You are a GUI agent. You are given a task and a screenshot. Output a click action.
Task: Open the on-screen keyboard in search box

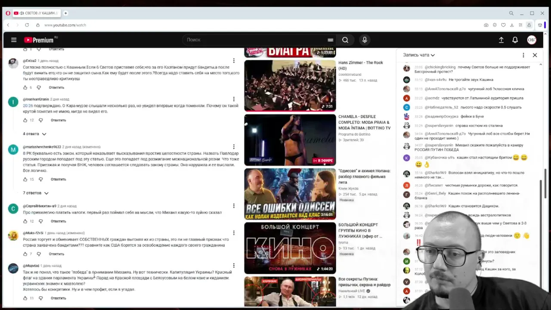coord(330,40)
